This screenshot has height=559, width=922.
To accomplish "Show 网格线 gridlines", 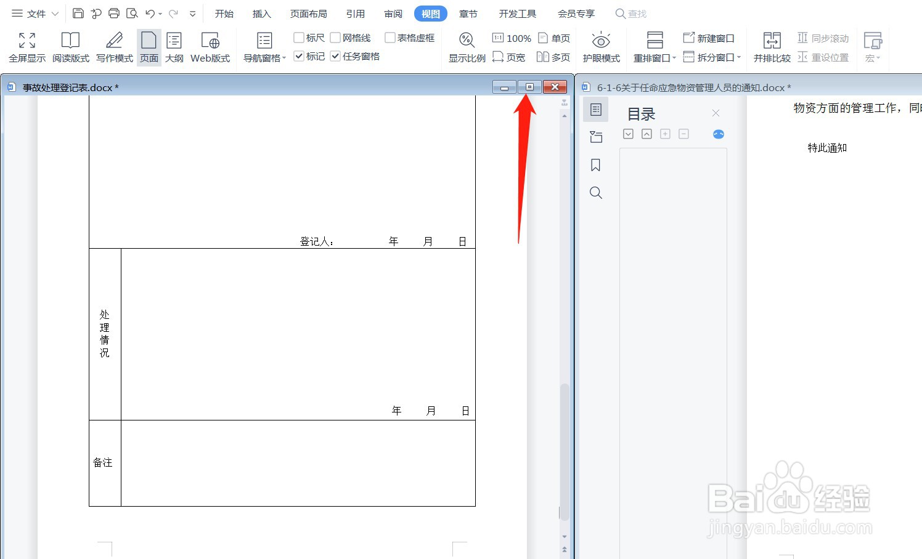I will (335, 37).
